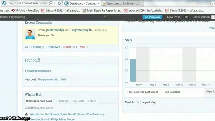Click the WordPress icon in address bar
This screenshot has height=121, width=215.
4,3
